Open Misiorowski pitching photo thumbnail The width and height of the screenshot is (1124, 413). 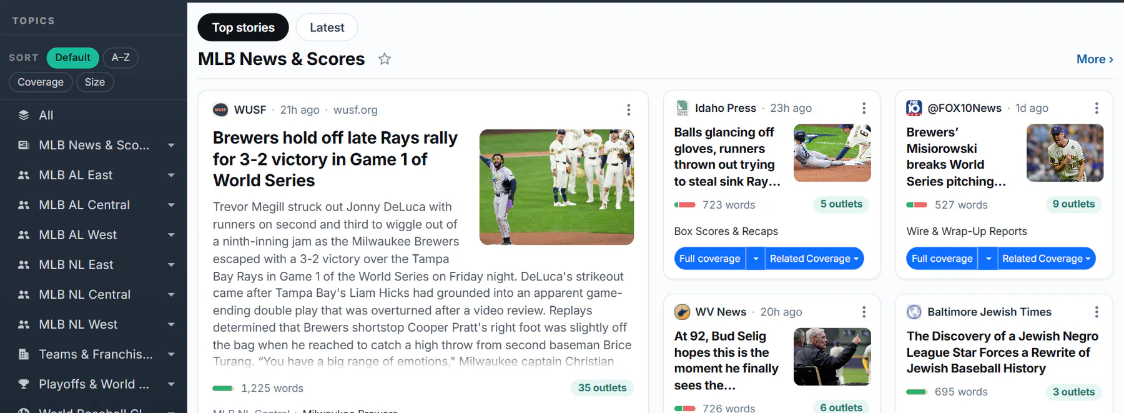1065,153
